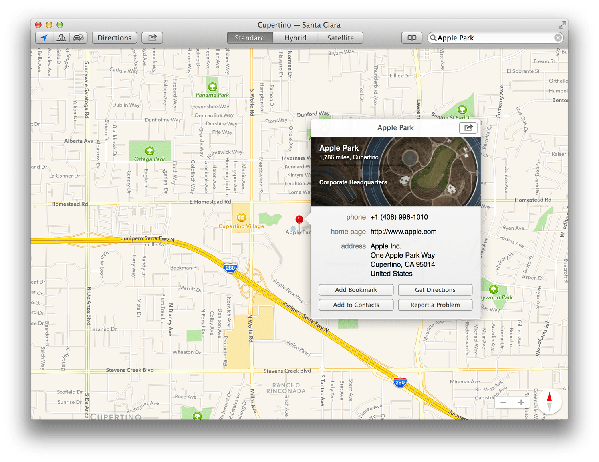This screenshot has width=599, height=462.
Task: Click the park tree icon near Benton St
Action: [x=462, y=109]
